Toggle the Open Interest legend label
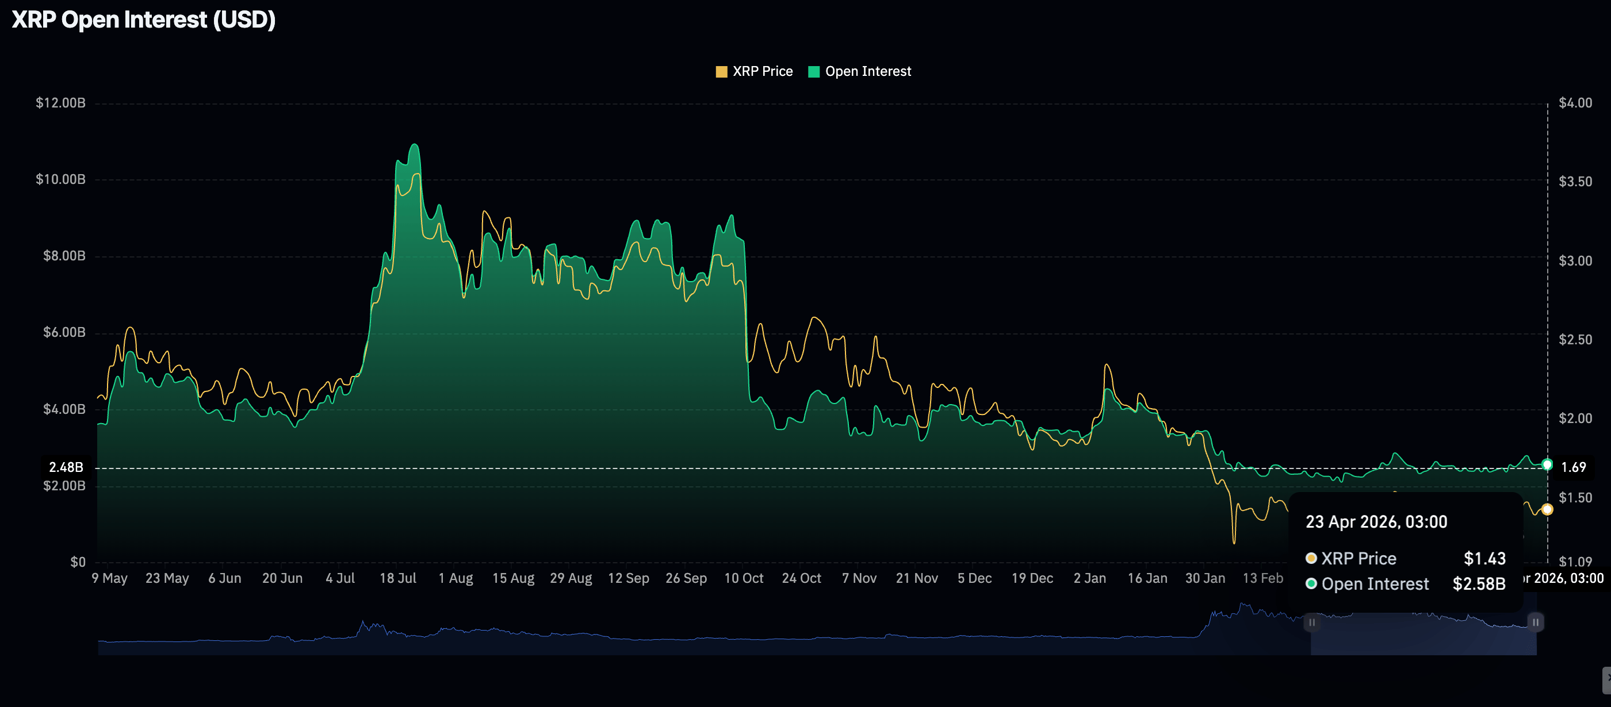The height and width of the screenshot is (707, 1611). [867, 72]
